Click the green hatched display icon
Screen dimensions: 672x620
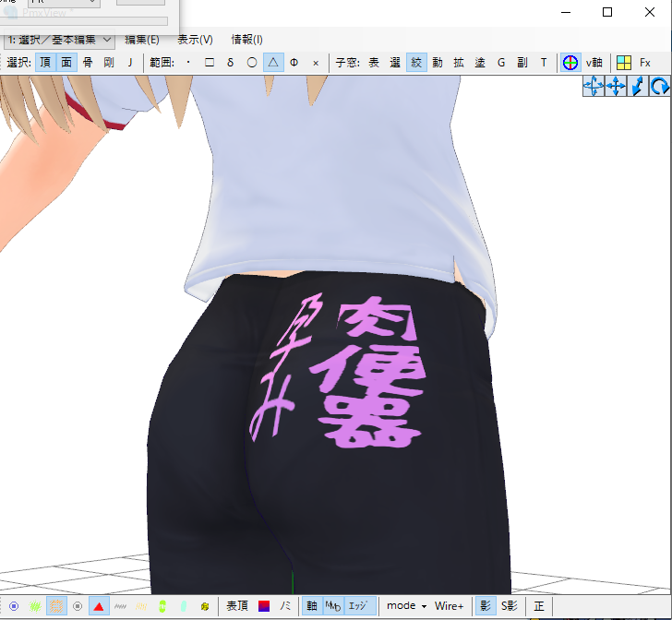35,606
